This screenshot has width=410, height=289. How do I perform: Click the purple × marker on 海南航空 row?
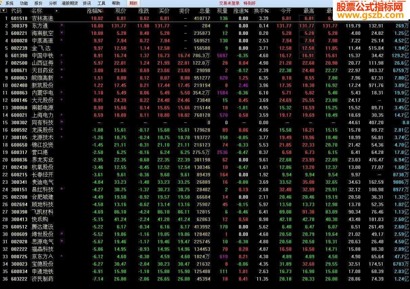point(62,32)
